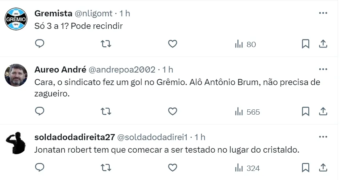Open the @andrepoa2002 handle link
Viewport: 346px width, 180px height.
pyautogui.click(x=122, y=69)
